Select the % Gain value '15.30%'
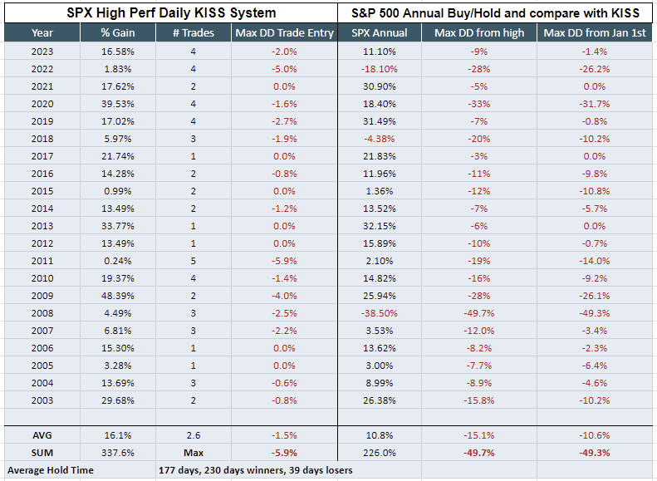Viewport: 657px width, 481px height. (x=118, y=348)
